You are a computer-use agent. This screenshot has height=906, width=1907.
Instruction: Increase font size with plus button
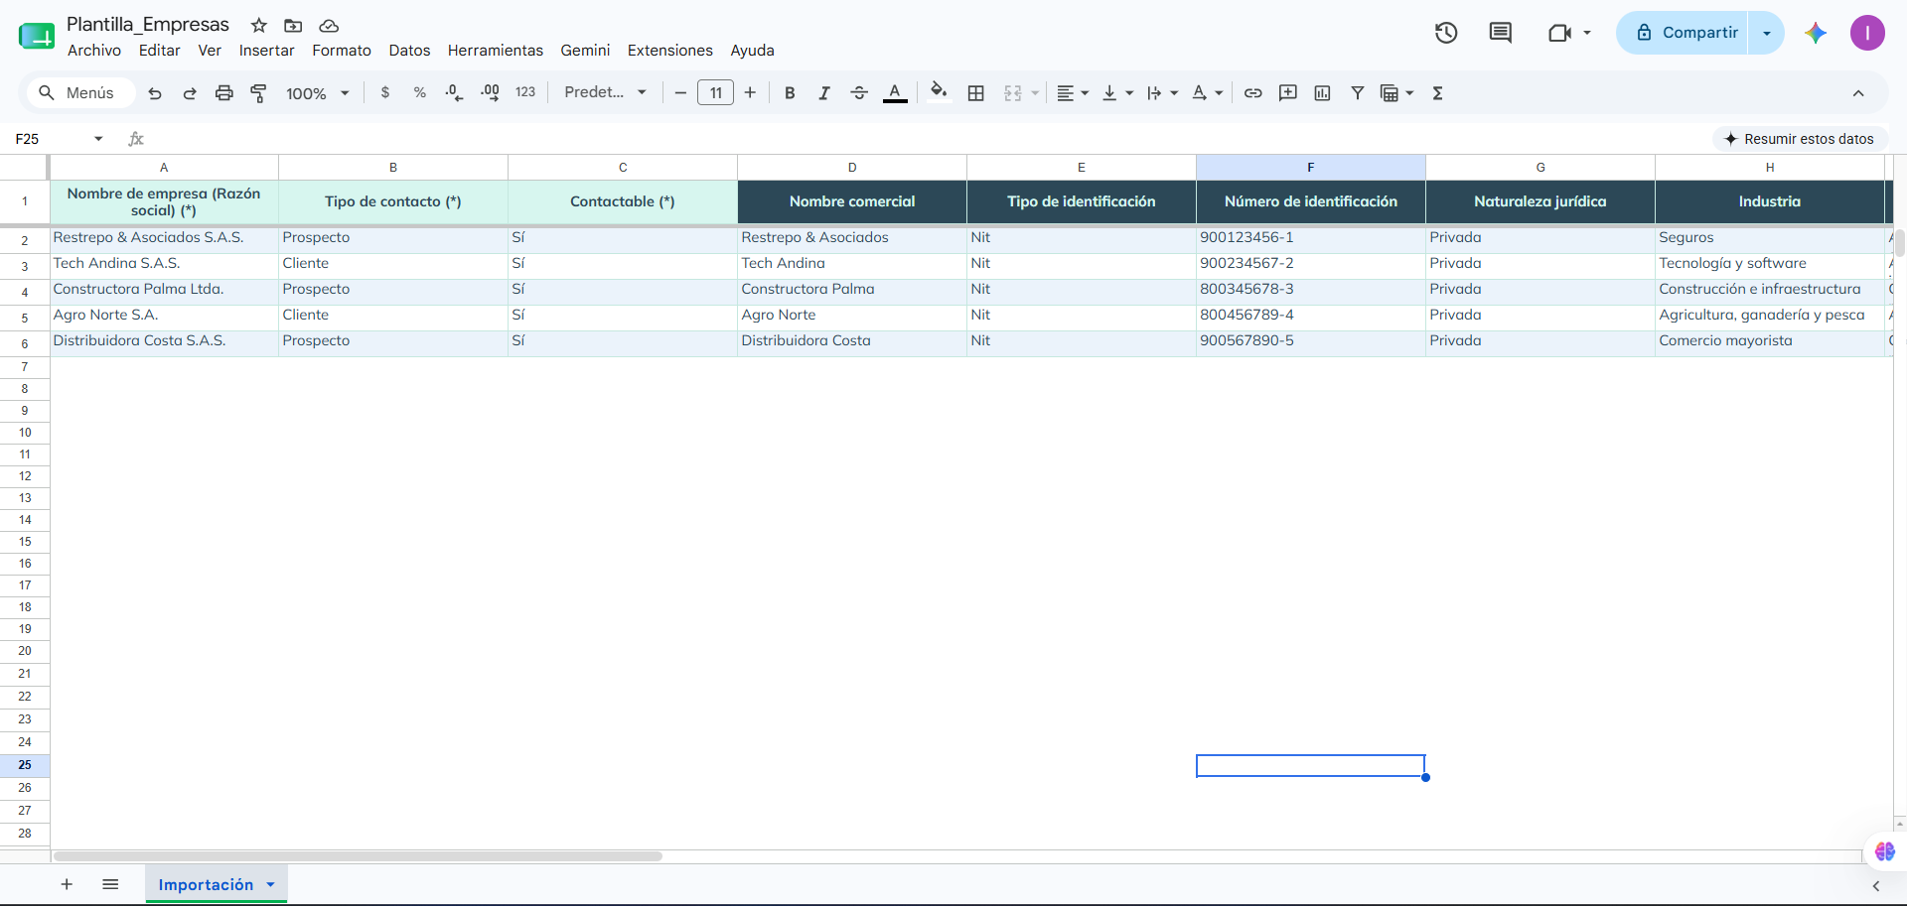click(x=750, y=93)
